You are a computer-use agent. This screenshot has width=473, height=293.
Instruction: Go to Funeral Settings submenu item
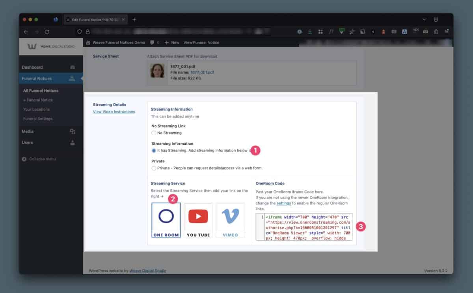click(37, 119)
